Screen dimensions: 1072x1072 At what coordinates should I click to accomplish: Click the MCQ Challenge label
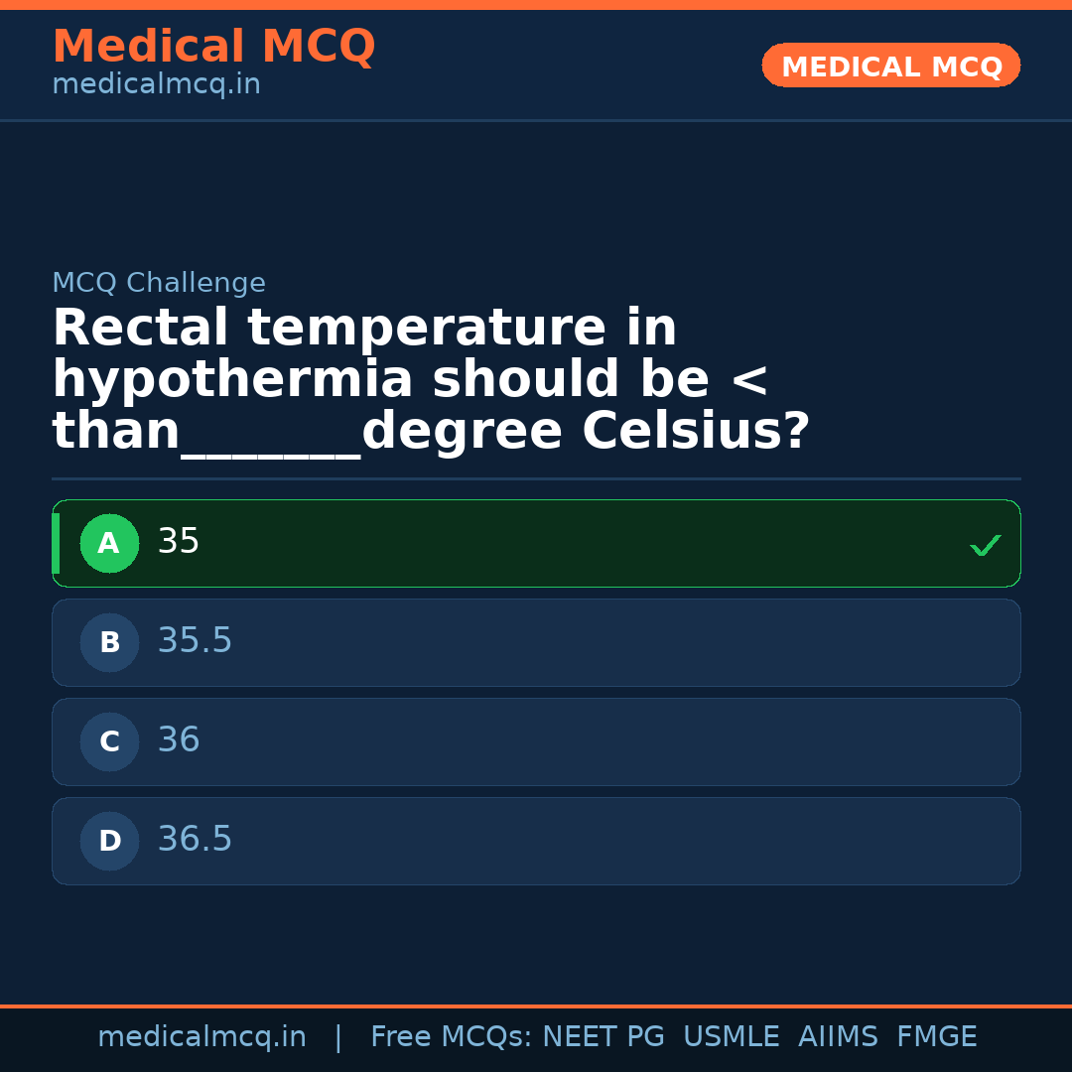coord(159,284)
